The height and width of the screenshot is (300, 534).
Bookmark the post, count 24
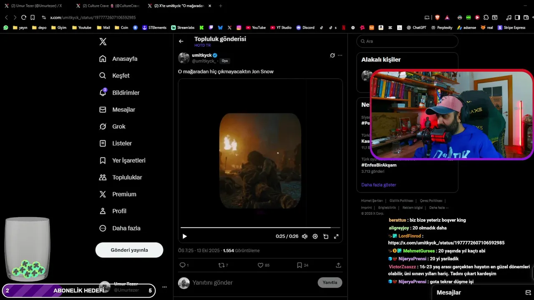coord(303,265)
